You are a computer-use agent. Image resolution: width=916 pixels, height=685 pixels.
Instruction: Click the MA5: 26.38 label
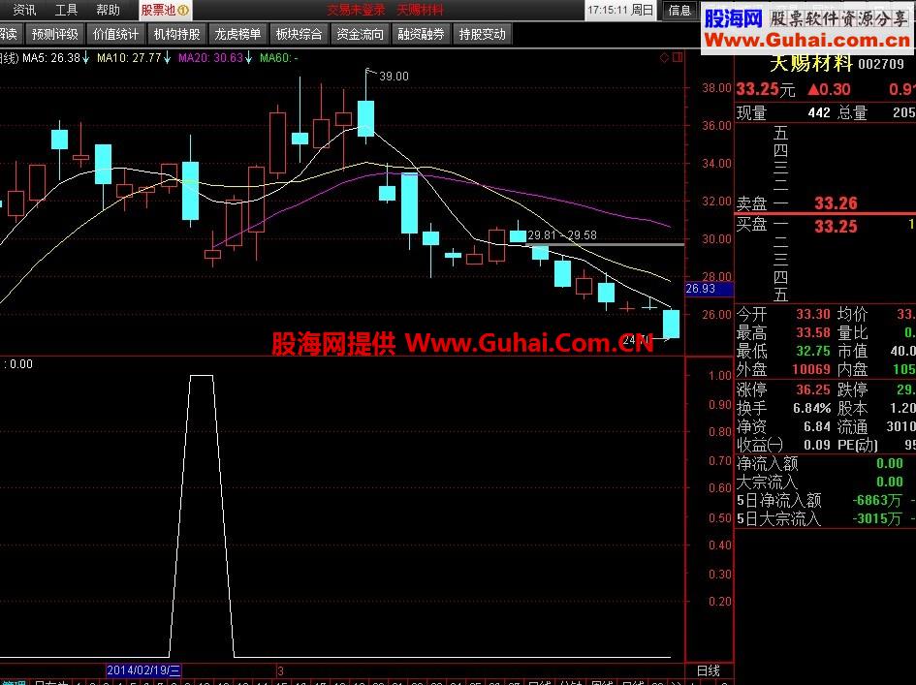coord(50,57)
